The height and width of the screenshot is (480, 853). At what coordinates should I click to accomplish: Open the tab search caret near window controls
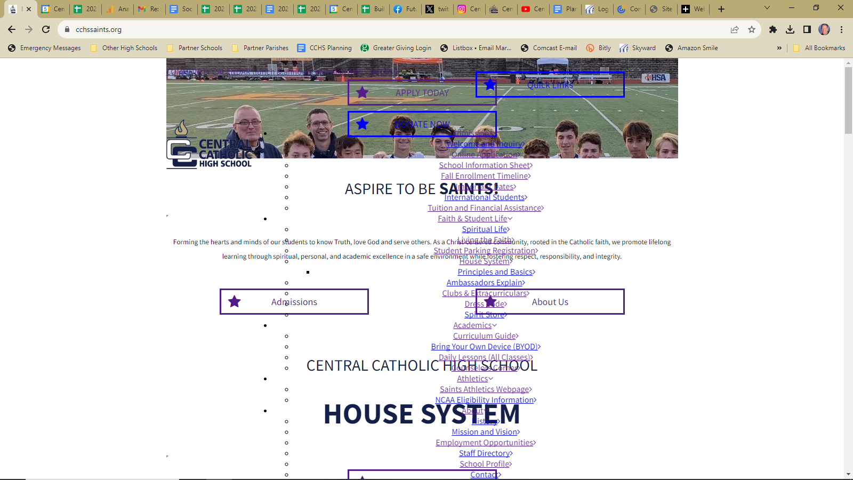click(767, 7)
